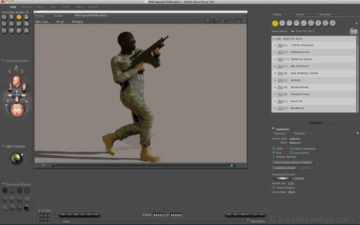The image size is (360, 225).
Task: Expand the Animals folder
Action: point(275,80)
